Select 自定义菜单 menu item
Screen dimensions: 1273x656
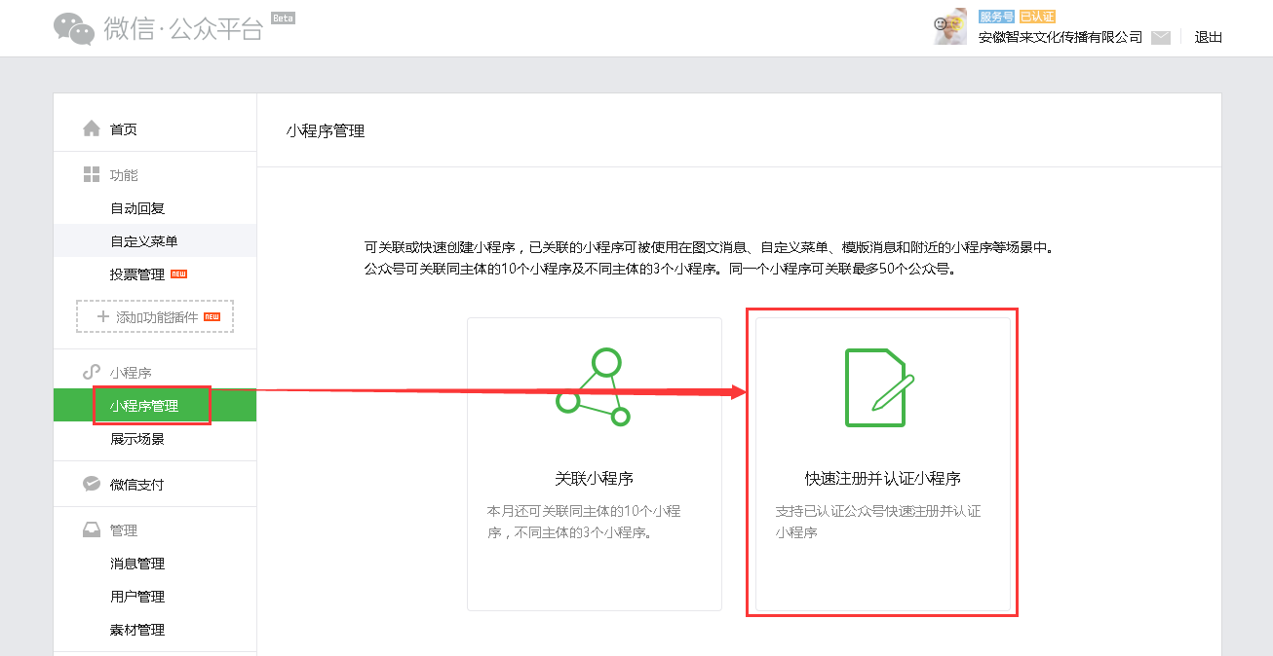pyautogui.click(x=143, y=241)
